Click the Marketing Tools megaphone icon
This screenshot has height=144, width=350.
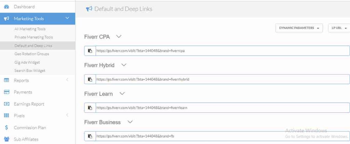[x=6, y=19]
